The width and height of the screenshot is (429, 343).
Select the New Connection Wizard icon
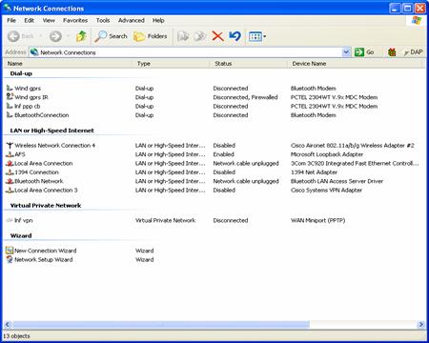coord(10,251)
